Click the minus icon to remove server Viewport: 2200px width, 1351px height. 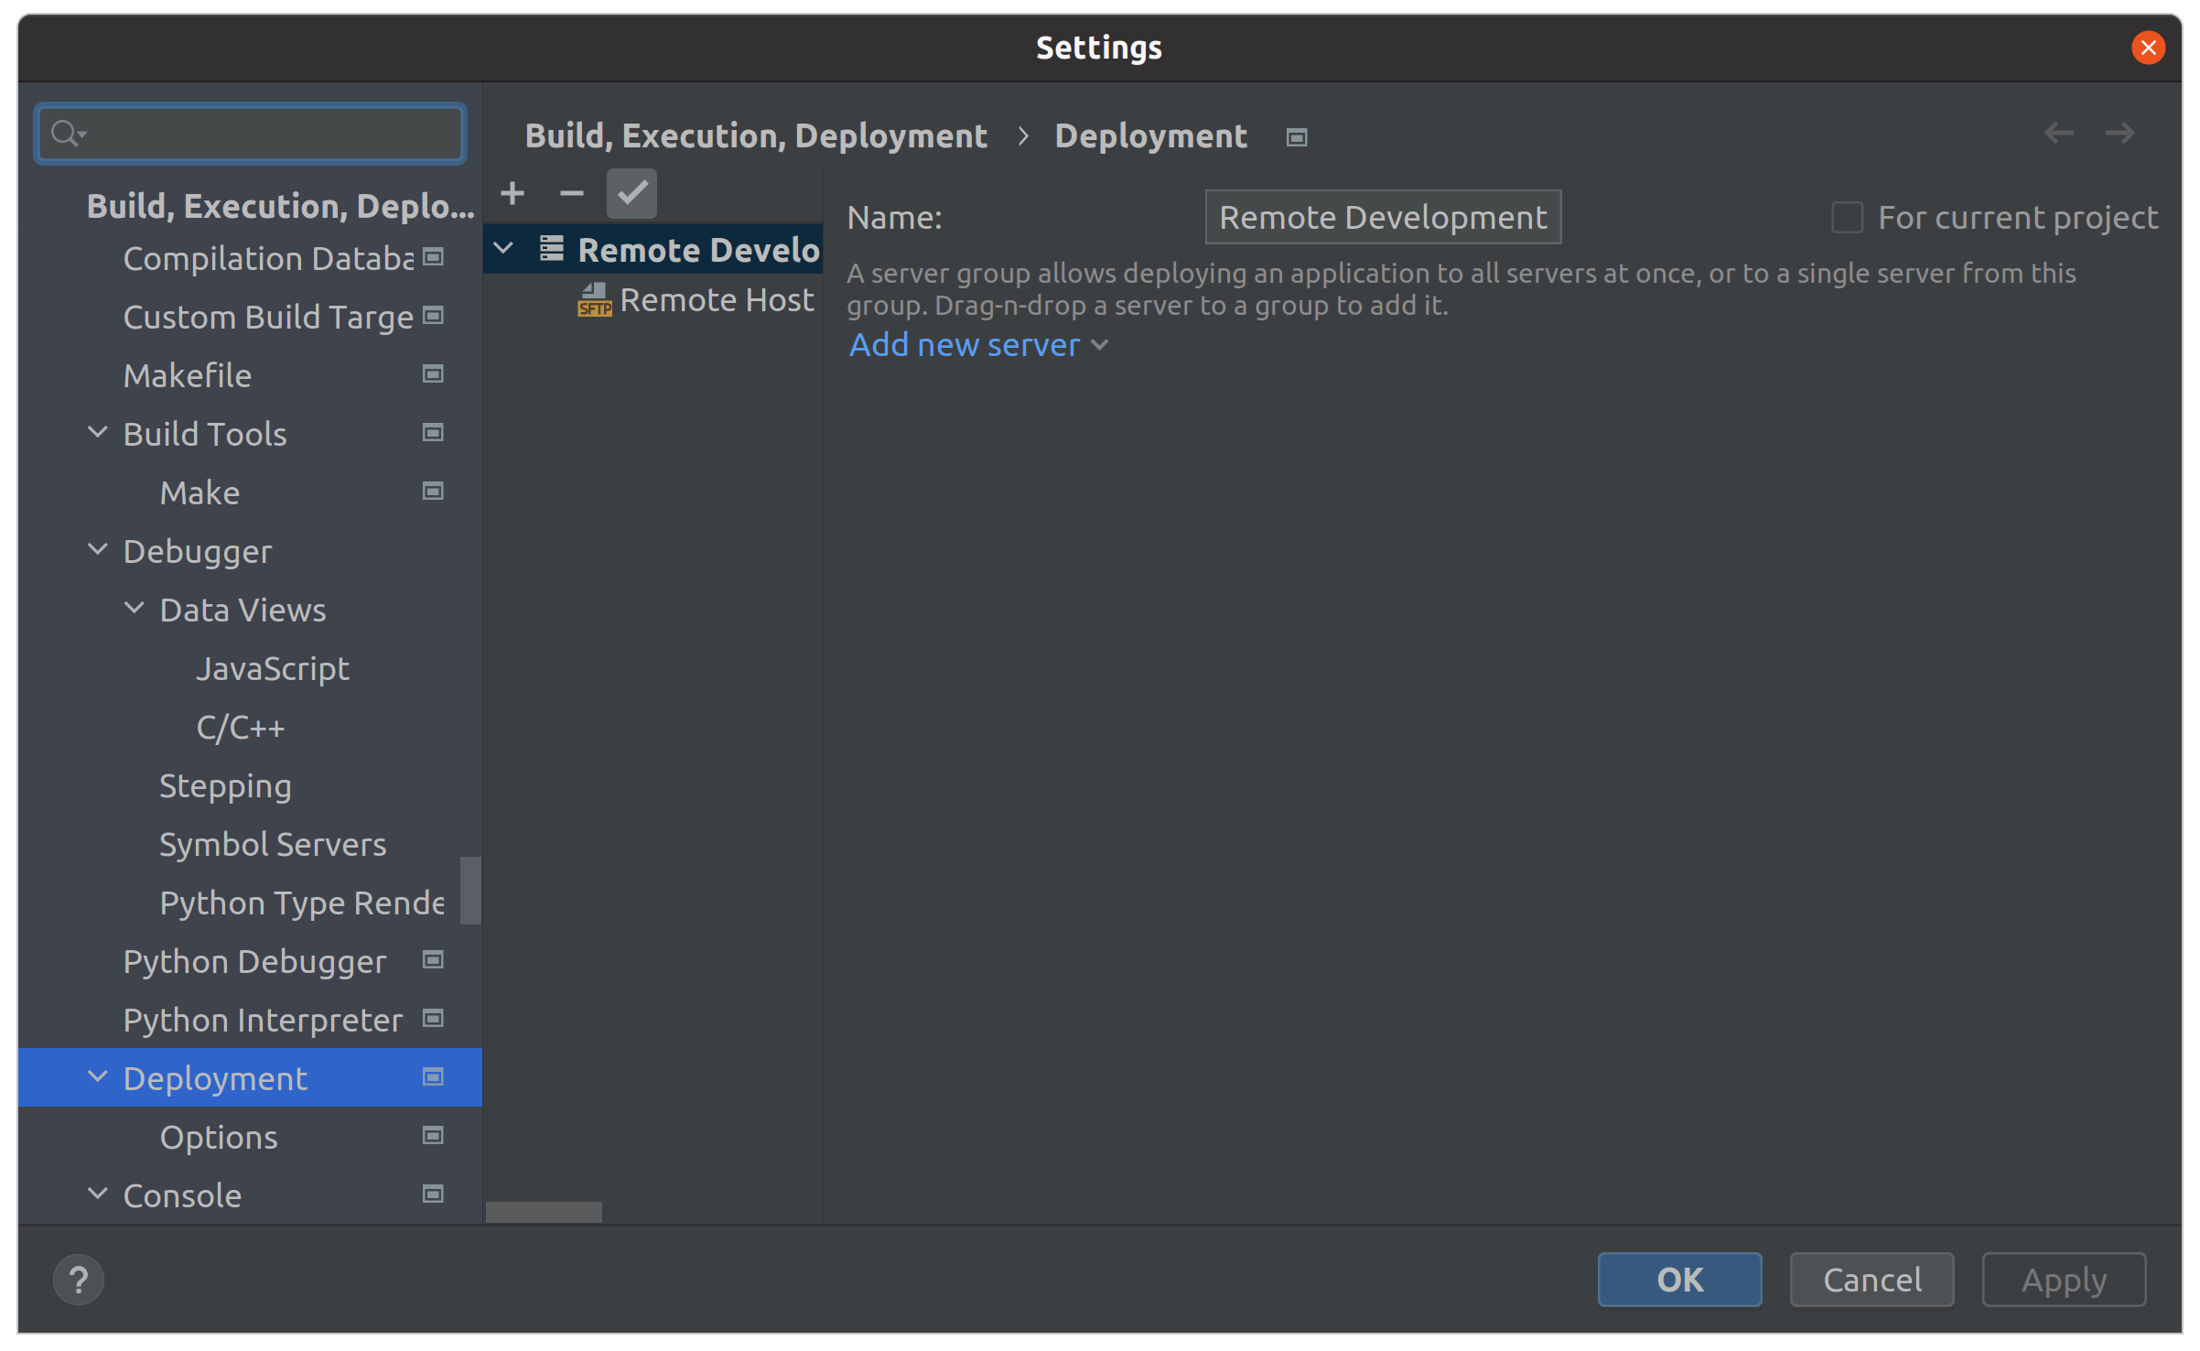pyautogui.click(x=572, y=193)
